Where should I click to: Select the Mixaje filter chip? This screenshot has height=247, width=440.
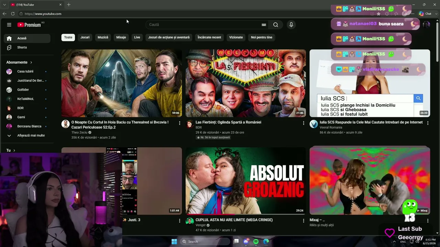(x=121, y=37)
